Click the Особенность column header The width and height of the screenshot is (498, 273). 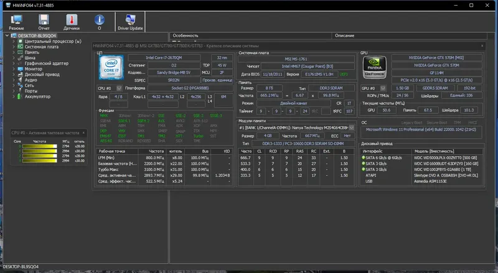tap(251, 35)
